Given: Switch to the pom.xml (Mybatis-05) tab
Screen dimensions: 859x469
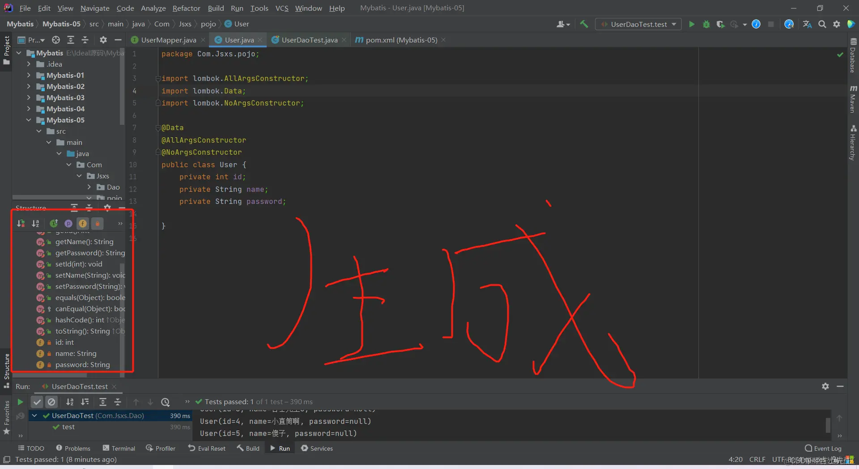Looking at the screenshot, I should pyautogui.click(x=401, y=40).
